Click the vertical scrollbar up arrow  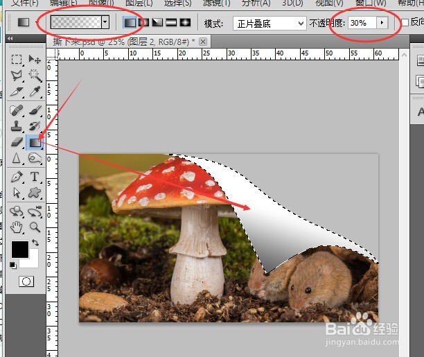(x=404, y=55)
